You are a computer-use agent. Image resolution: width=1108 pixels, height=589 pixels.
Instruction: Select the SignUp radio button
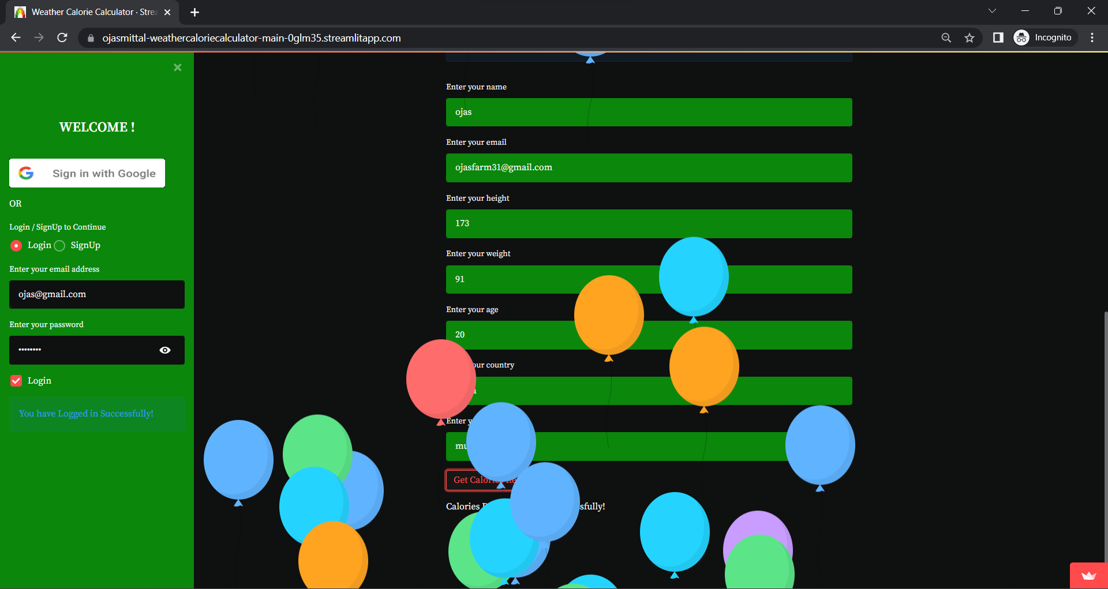(x=59, y=246)
